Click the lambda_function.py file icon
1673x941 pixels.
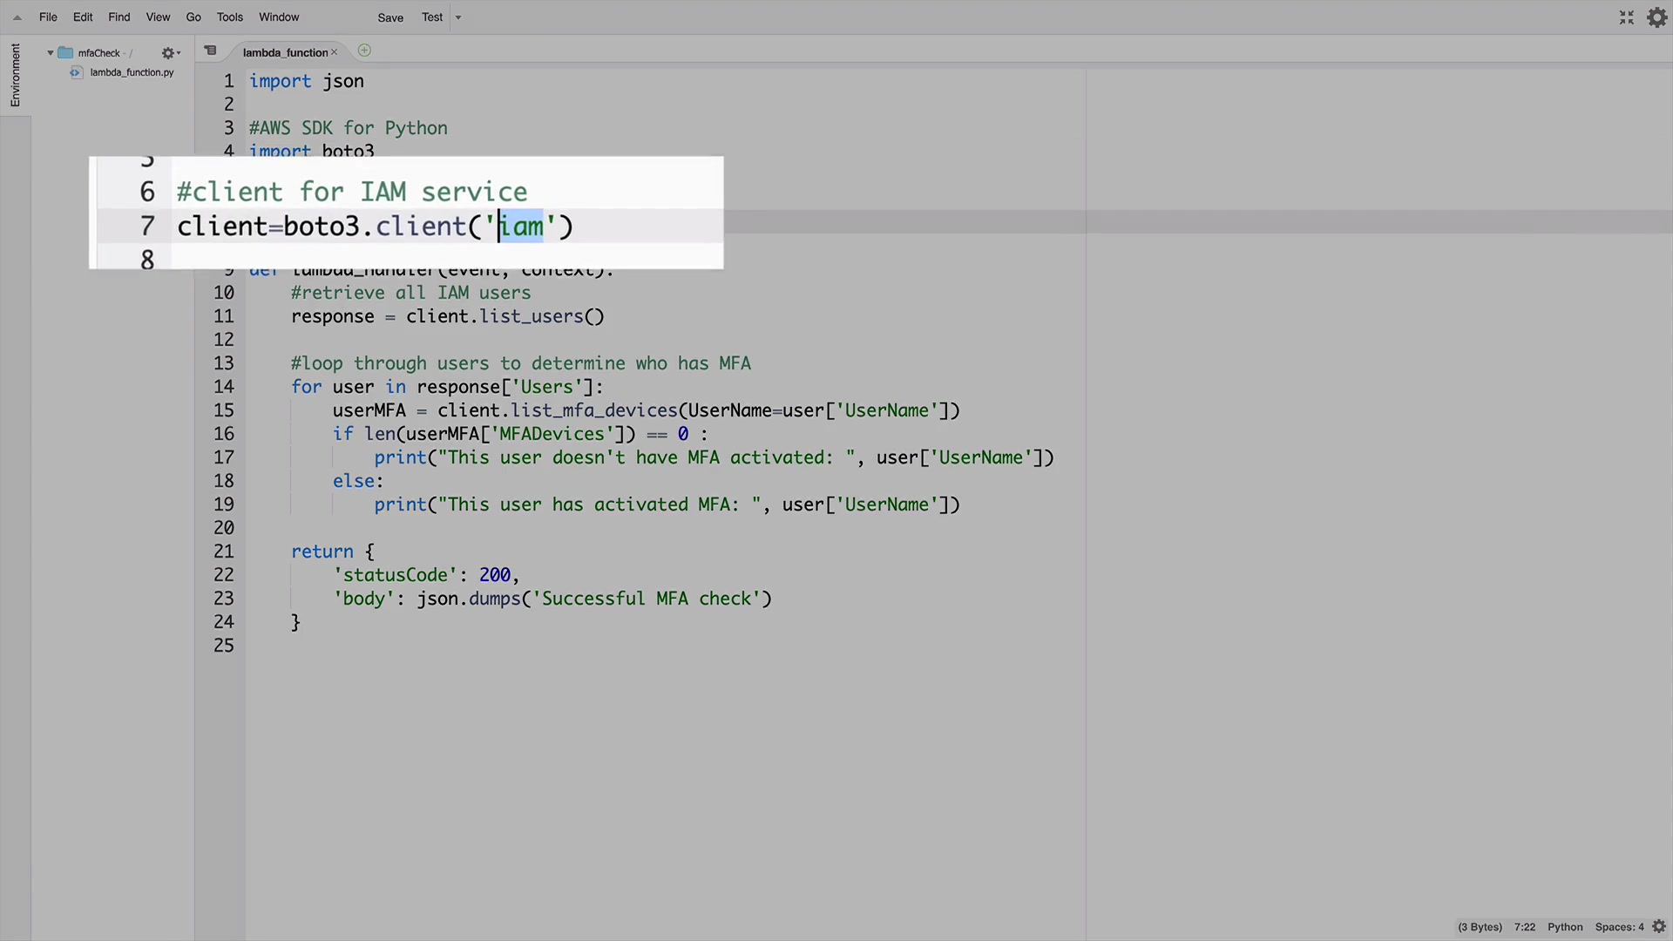76,72
